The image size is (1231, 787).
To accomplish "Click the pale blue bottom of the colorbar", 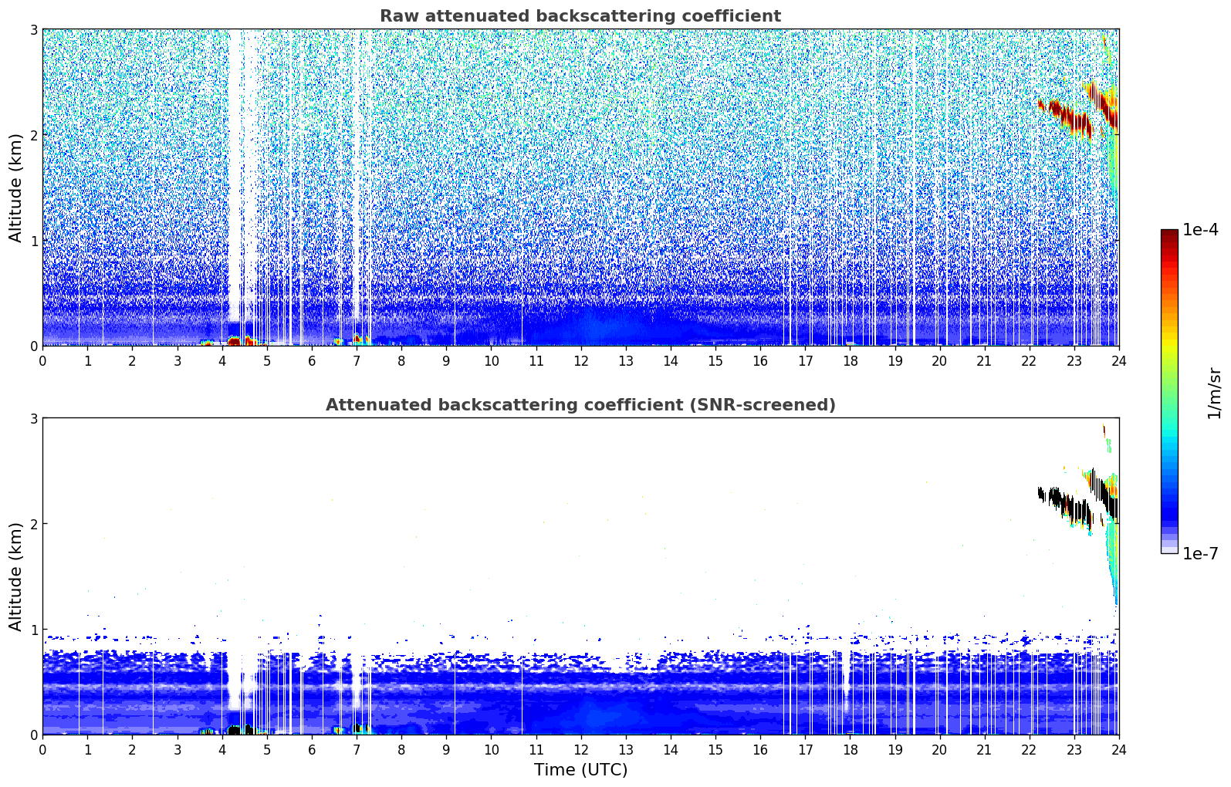I will (1169, 548).
